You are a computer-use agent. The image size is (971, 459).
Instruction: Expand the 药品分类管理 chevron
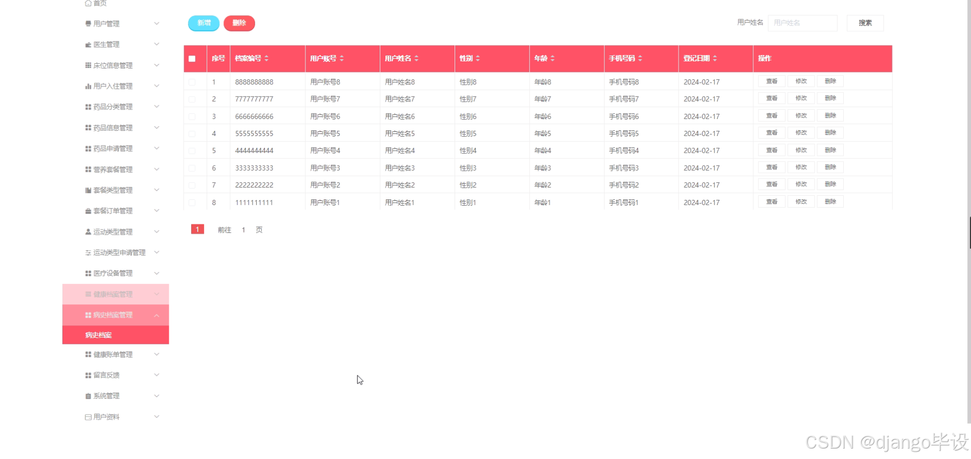pyautogui.click(x=156, y=106)
